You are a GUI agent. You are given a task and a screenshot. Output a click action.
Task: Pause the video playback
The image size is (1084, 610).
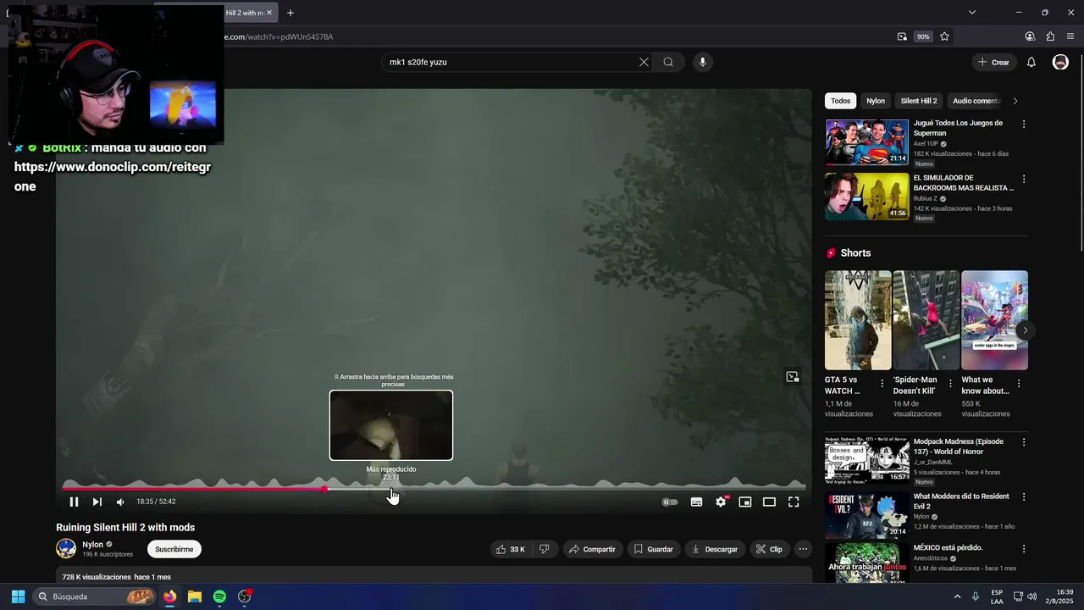pyautogui.click(x=74, y=502)
